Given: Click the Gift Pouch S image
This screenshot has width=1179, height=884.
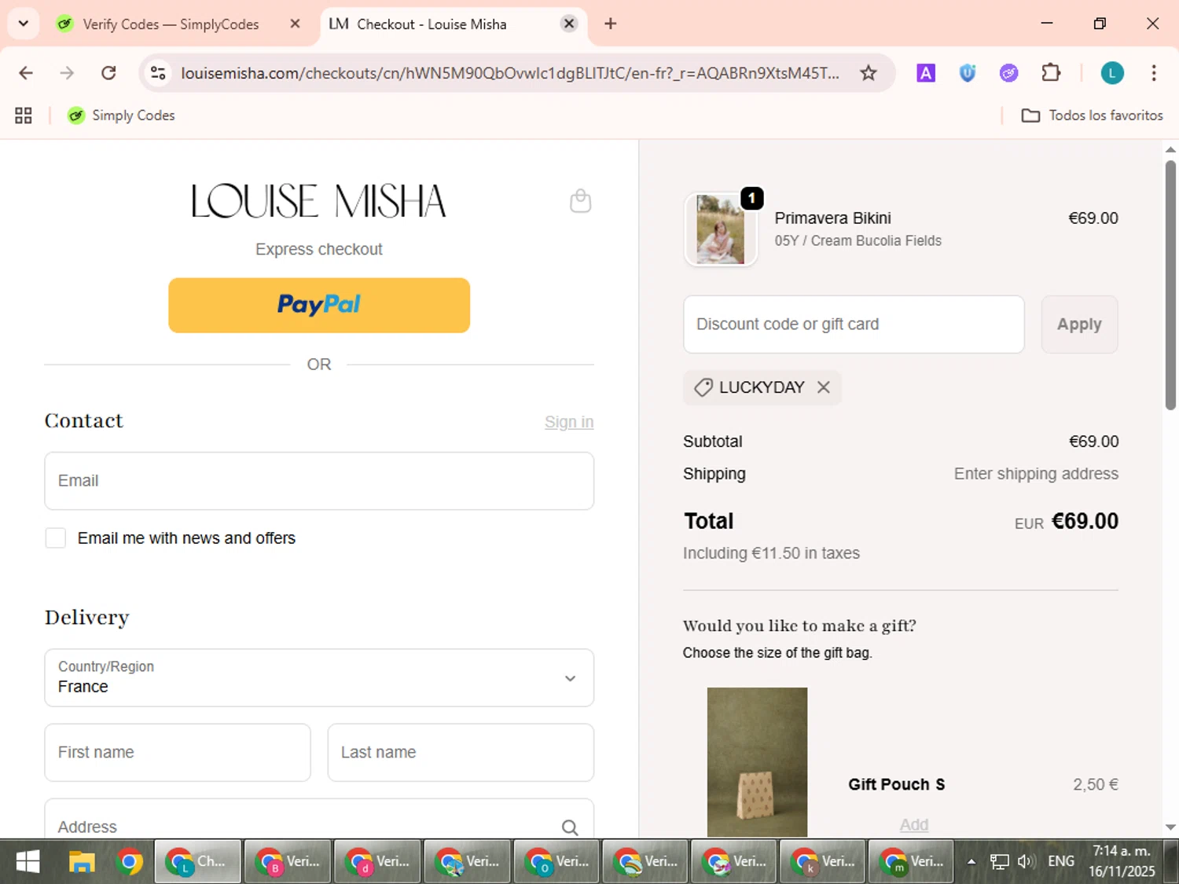Looking at the screenshot, I should pos(757,762).
